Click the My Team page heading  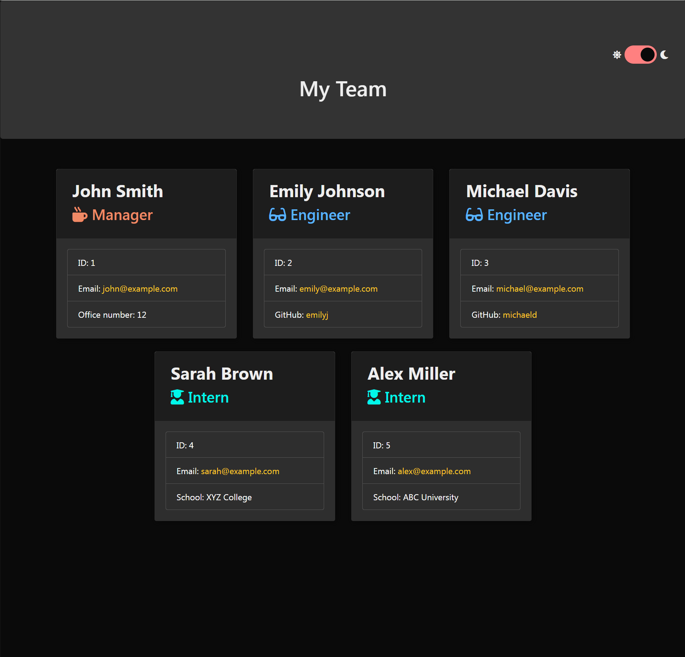click(x=343, y=89)
